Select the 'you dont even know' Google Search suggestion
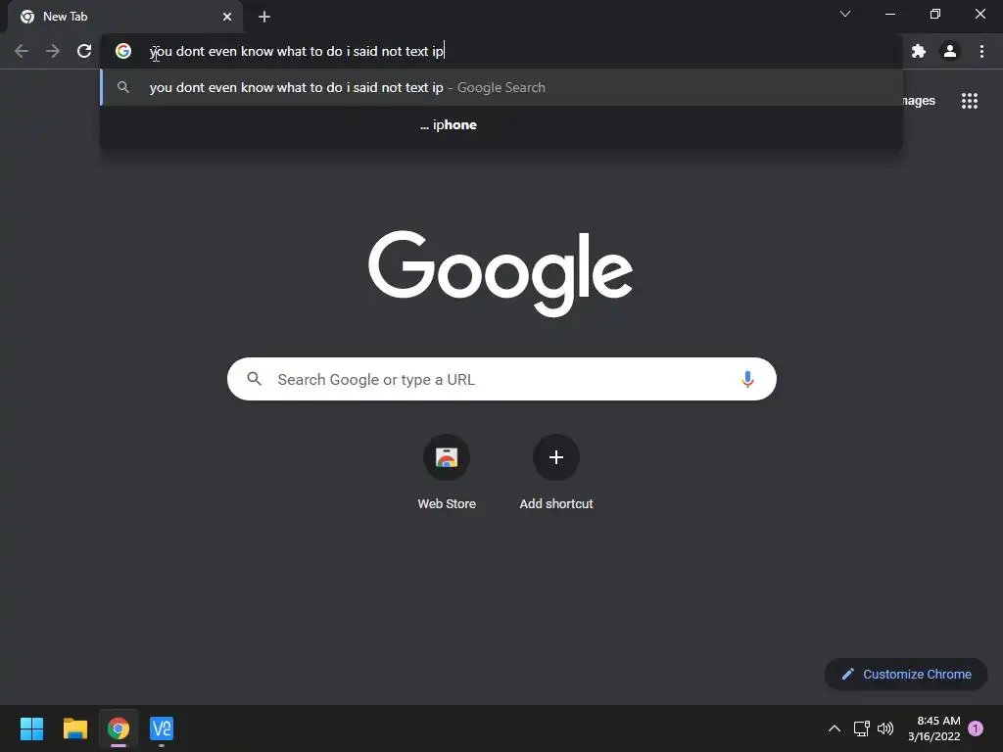This screenshot has width=1003, height=752. pos(501,87)
